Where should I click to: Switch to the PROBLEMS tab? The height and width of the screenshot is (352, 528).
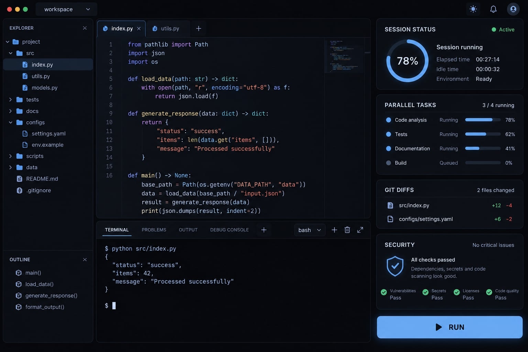[x=154, y=230]
